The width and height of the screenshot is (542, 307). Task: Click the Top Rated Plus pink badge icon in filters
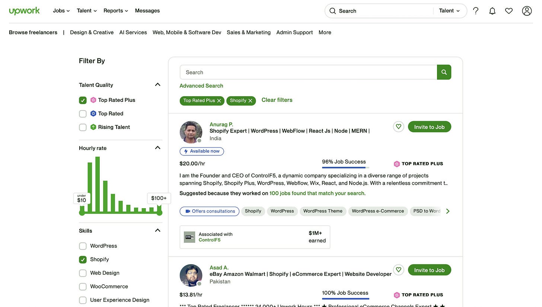click(x=93, y=100)
